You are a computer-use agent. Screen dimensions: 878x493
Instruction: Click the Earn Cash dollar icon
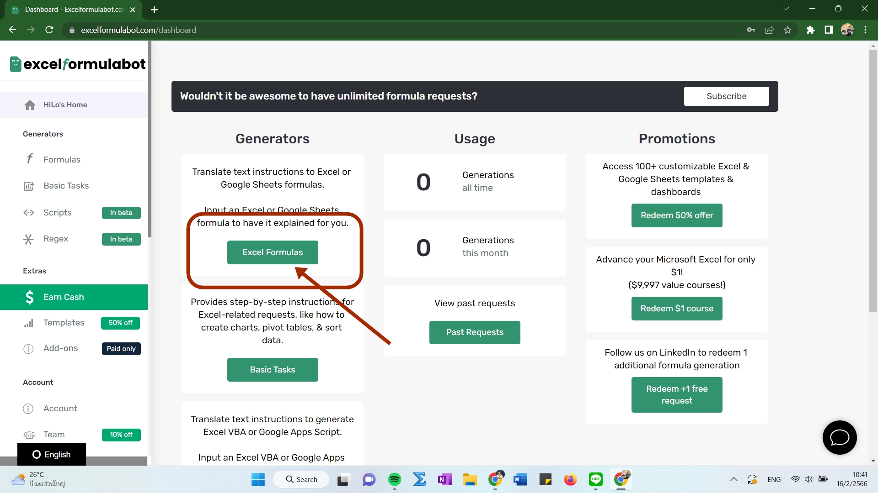(30, 297)
